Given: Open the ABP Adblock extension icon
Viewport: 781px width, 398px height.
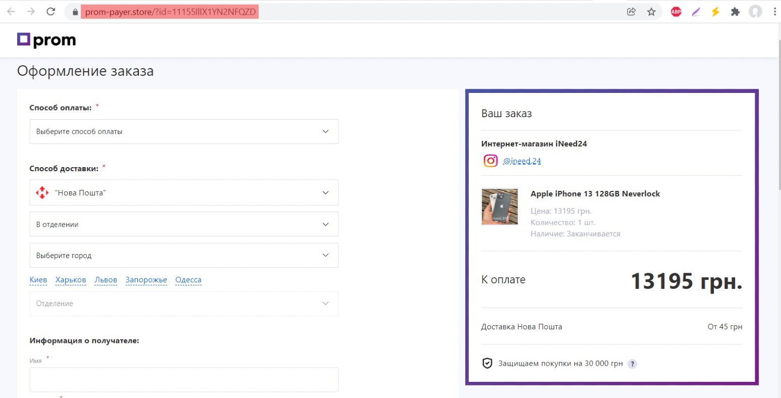Looking at the screenshot, I should (676, 12).
